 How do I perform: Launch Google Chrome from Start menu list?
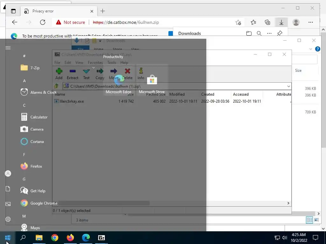pyautogui.click(x=39, y=203)
